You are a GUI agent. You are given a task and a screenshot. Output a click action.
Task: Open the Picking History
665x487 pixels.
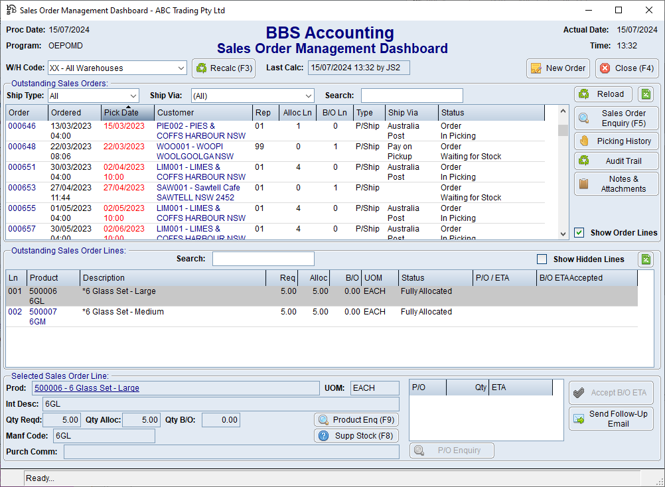pyautogui.click(x=616, y=141)
